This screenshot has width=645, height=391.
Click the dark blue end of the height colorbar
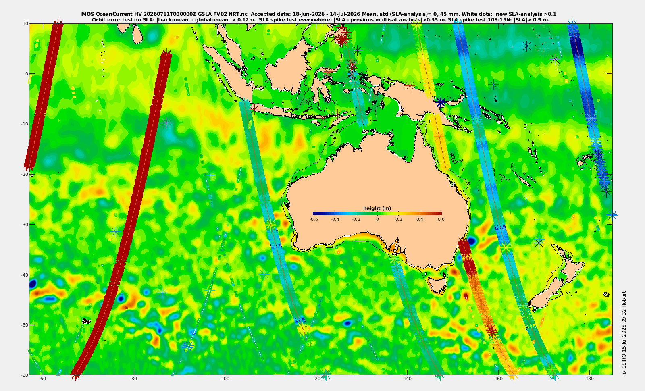point(316,213)
